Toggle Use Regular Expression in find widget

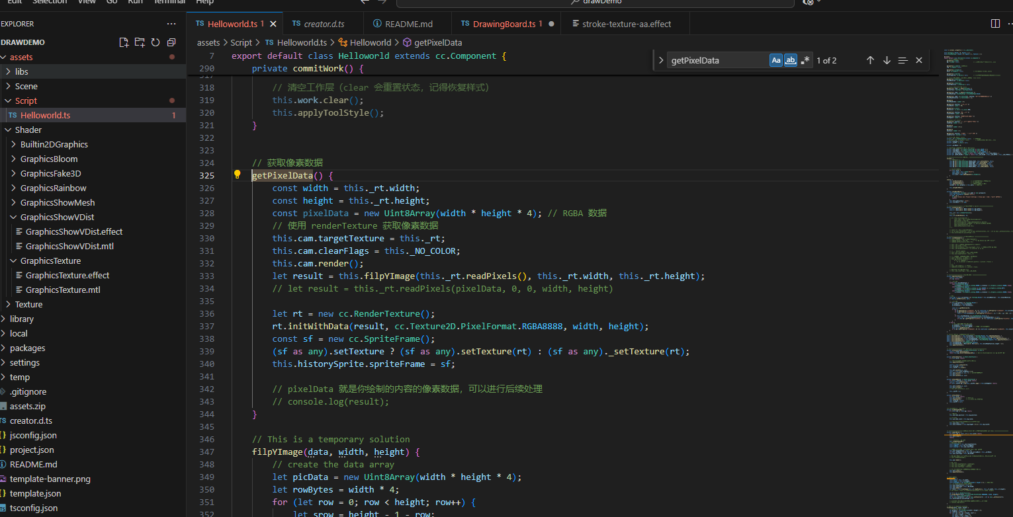(805, 60)
